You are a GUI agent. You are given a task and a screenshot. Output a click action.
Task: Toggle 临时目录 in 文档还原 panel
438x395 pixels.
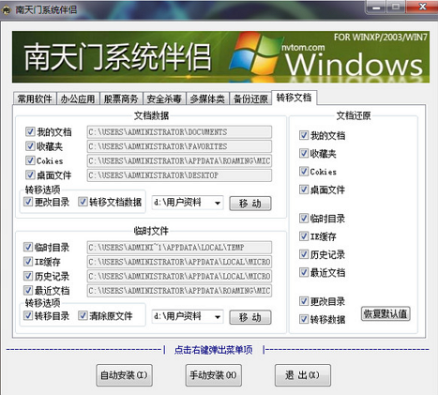pos(304,218)
